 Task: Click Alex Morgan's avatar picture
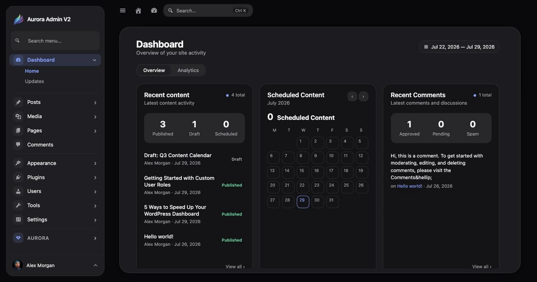coord(17,265)
